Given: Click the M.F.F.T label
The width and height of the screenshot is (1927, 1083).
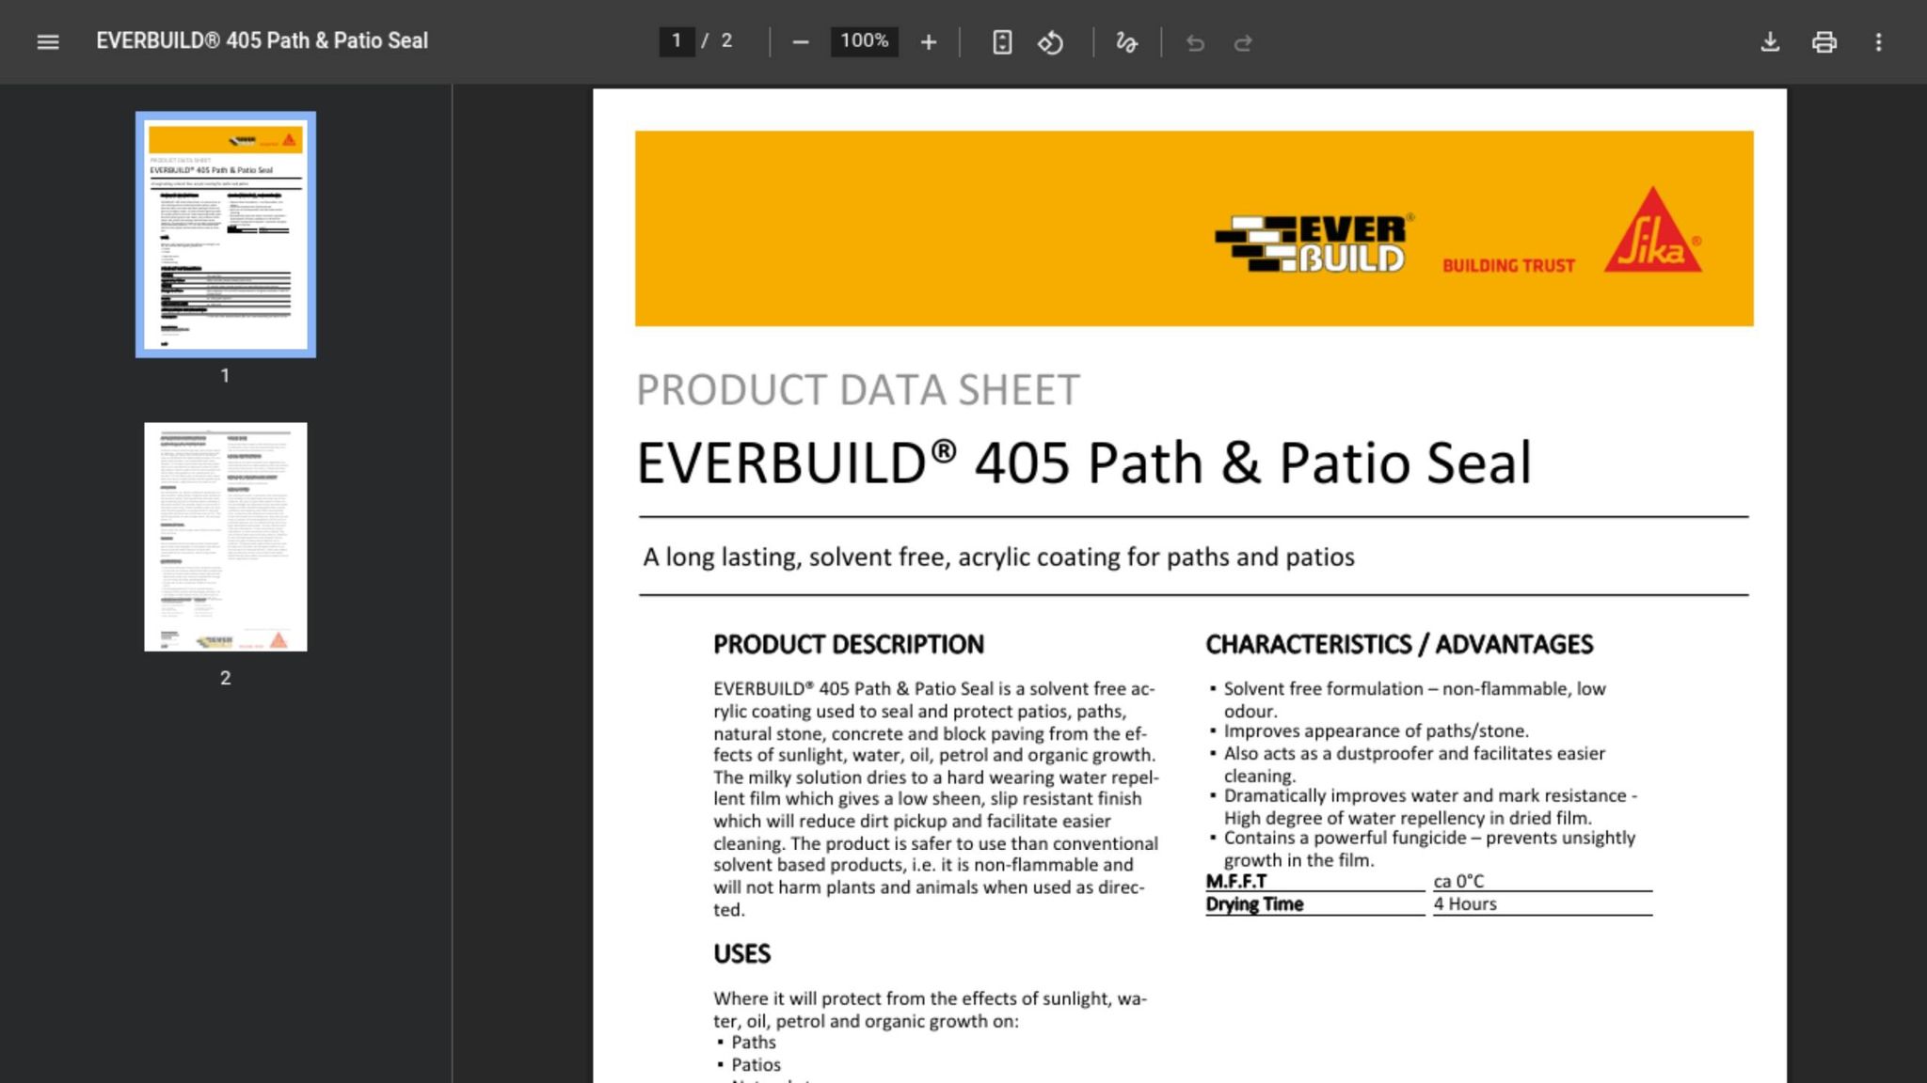Looking at the screenshot, I should click(1236, 882).
